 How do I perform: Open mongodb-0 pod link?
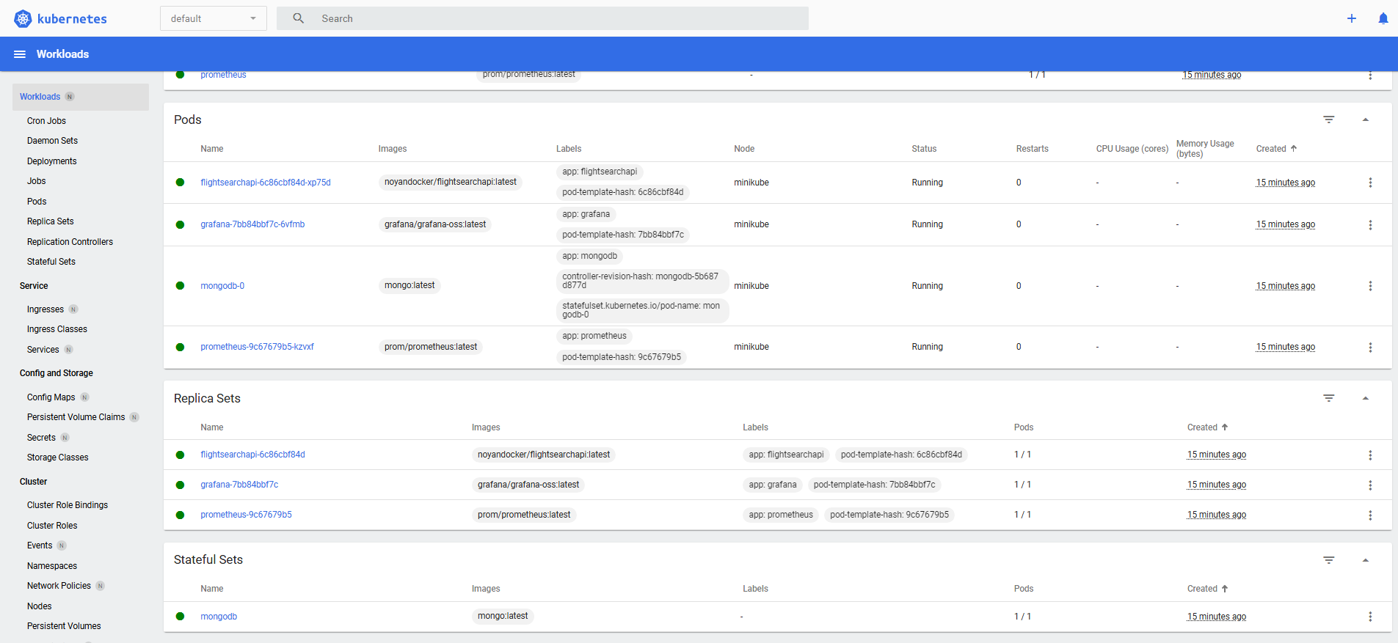click(x=222, y=286)
